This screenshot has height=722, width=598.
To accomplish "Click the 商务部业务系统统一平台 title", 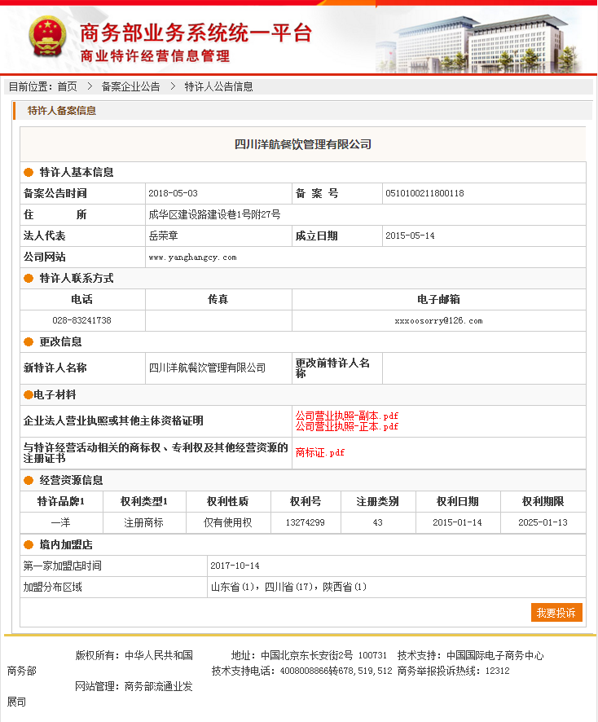I will (x=196, y=33).
